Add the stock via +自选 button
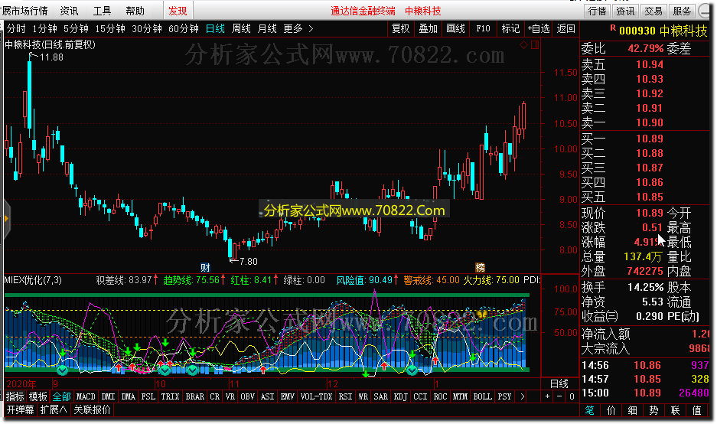The width and height of the screenshot is (717, 424). tap(538, 29)
